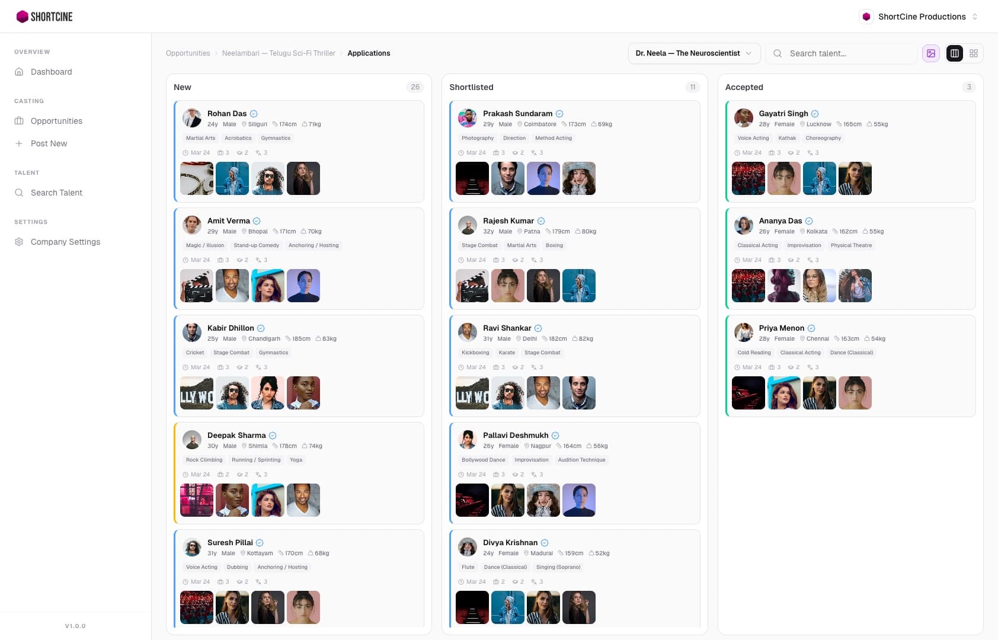Click the Search talent input field
Viewport: 998px width, 640px height.
[x=849, y=53]
